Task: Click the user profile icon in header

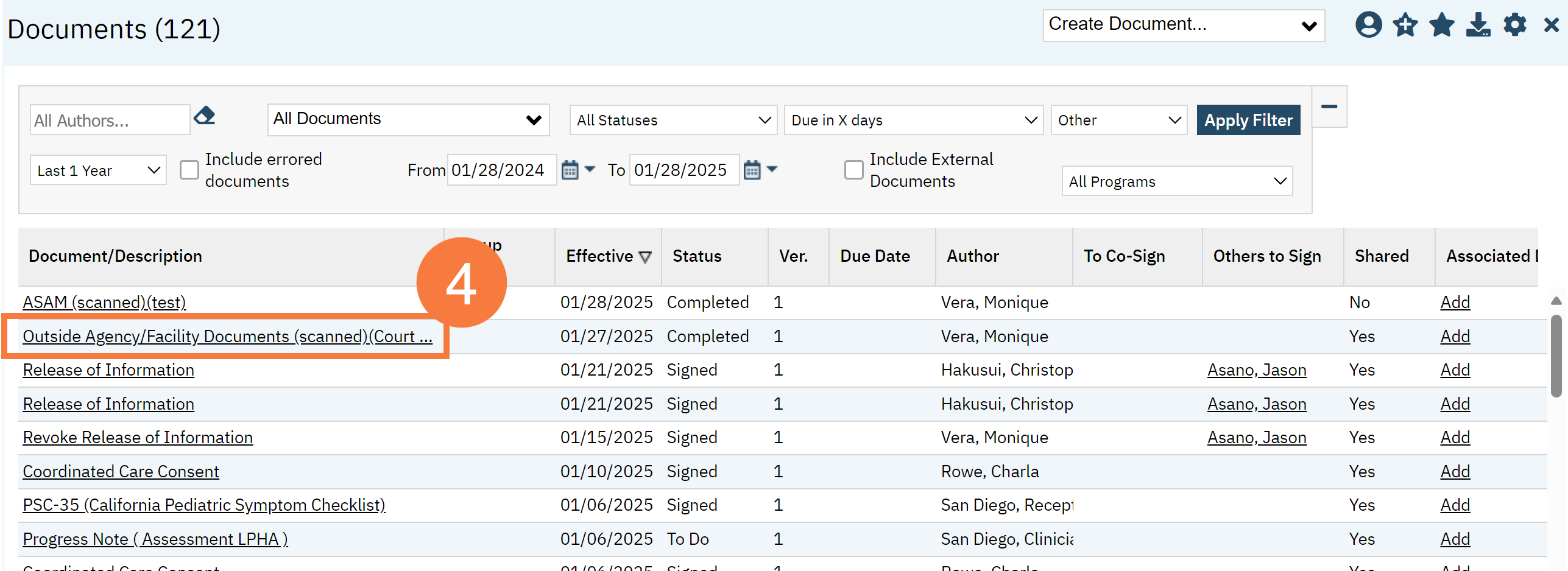Action: point(1368,26)
